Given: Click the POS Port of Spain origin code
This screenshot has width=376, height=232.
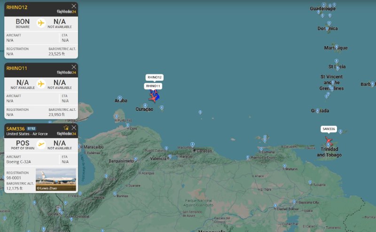Looking at the screenshot, I should point(23,143).
